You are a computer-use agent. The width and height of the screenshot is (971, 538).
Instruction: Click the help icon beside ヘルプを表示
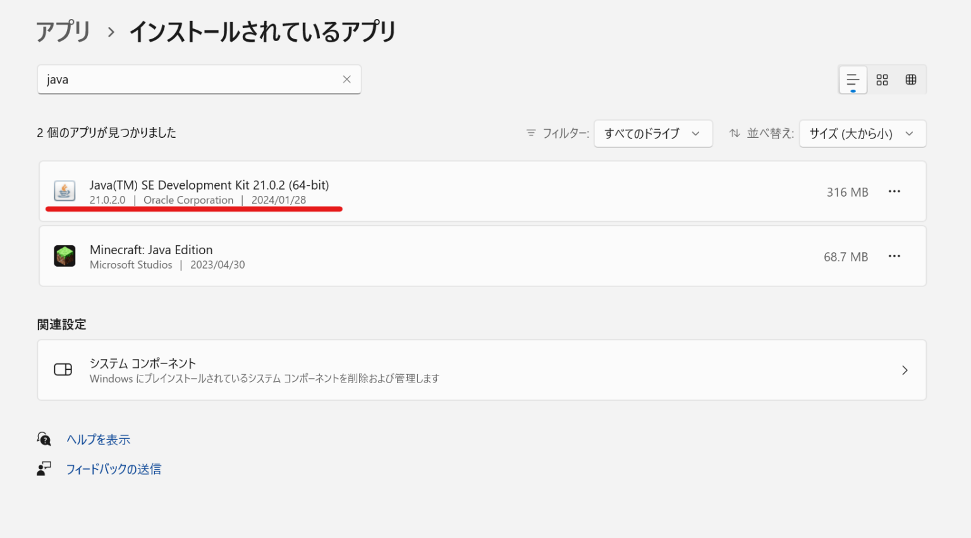coord(44,438)
